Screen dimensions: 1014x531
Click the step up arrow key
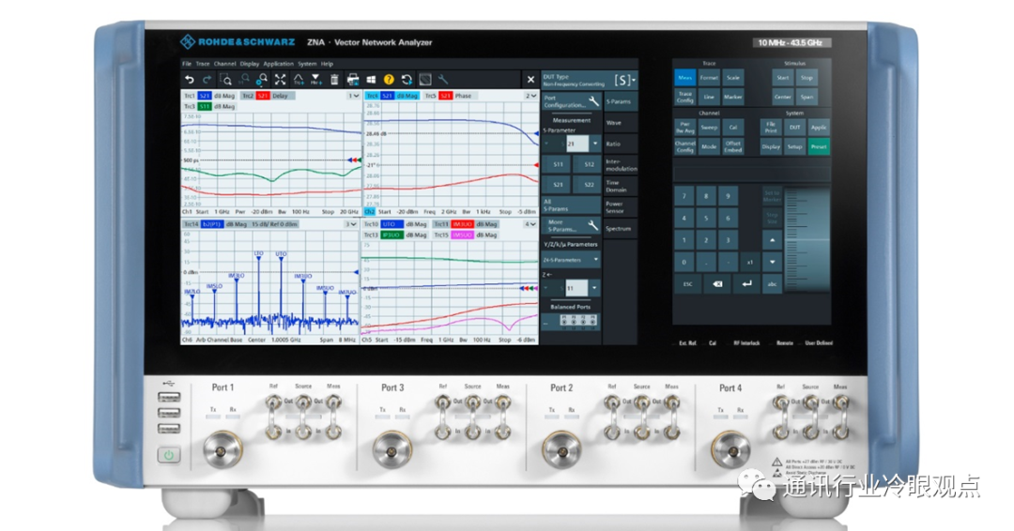tap(772, 240)
